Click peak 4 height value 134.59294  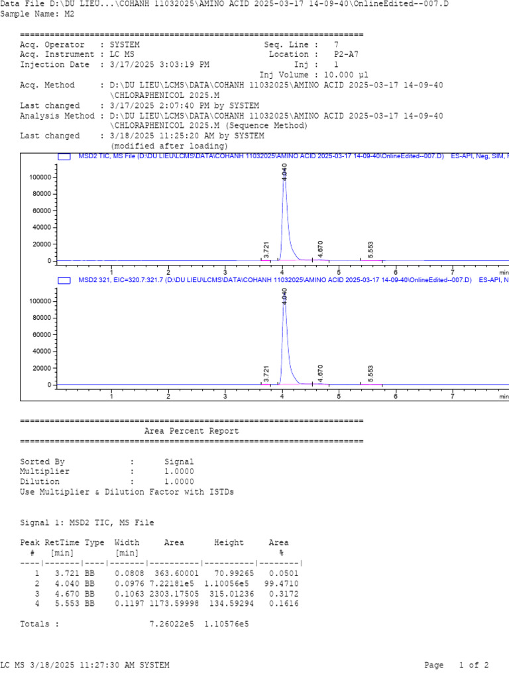point(231,604)
